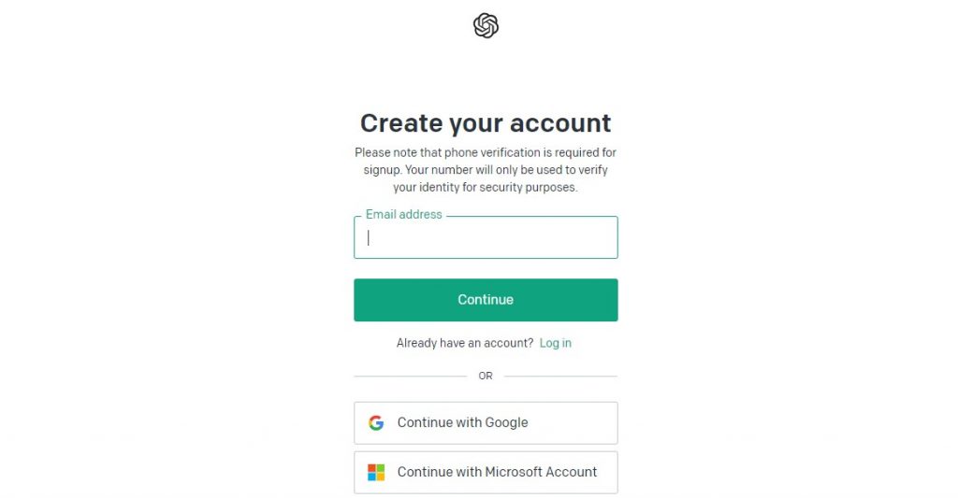Click the Already have an account? text
The width and height of the screenshot is (958, 498).
tap(465, 343)
